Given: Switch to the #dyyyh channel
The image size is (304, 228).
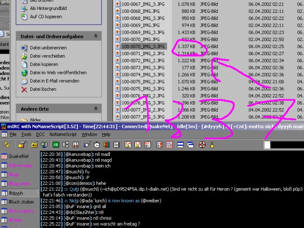Looking at the screenshot, I should tap(16, 193).
